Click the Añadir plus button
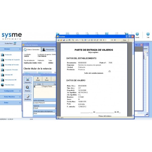The width and height of the screenshot is (152, 152). pyautogui.click(x=38, y=79)
